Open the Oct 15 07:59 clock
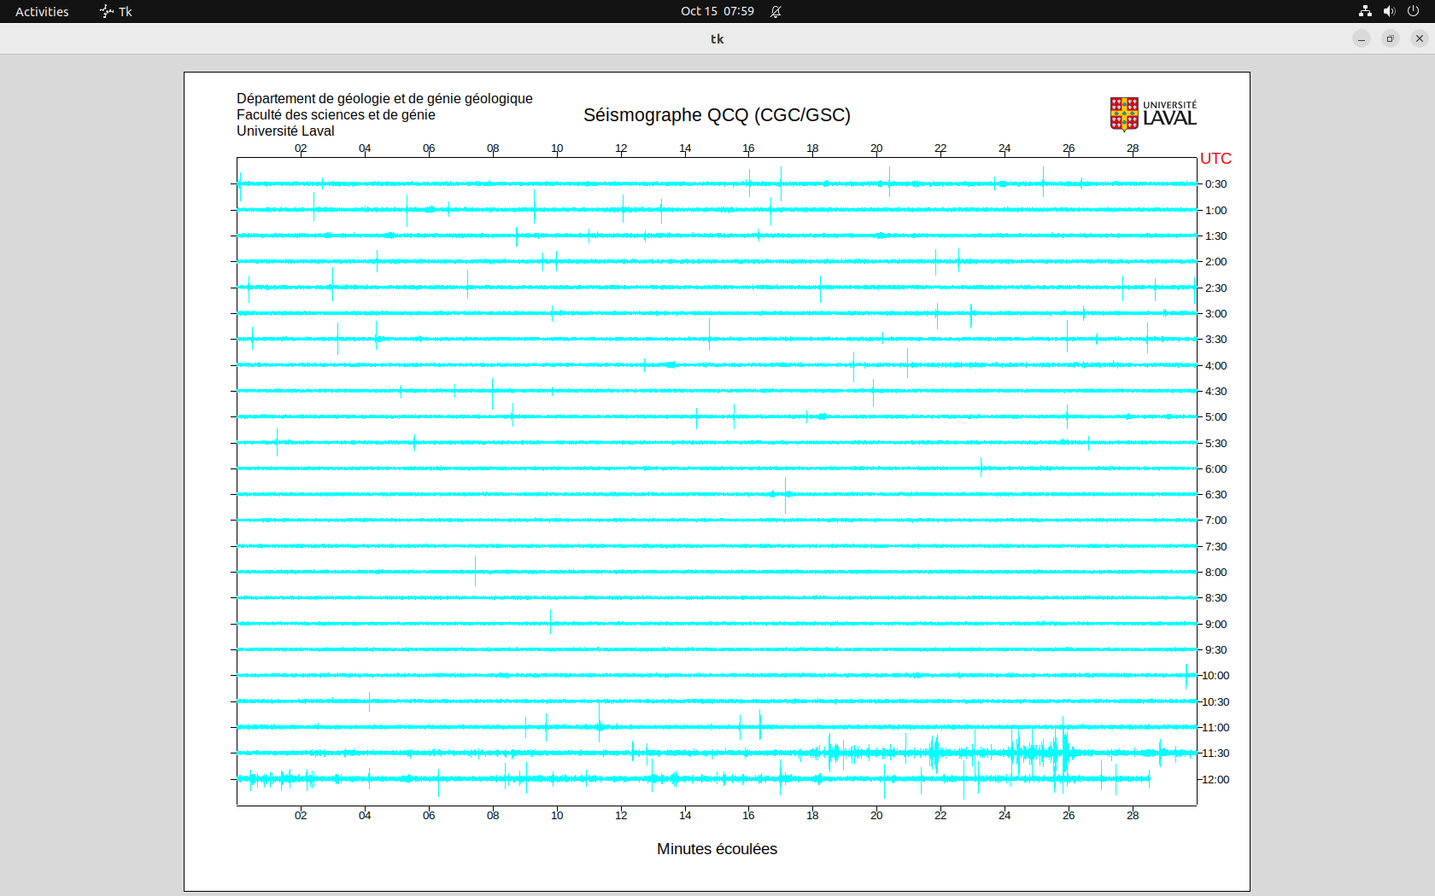 pyautogui.click(x=717, y=11)
